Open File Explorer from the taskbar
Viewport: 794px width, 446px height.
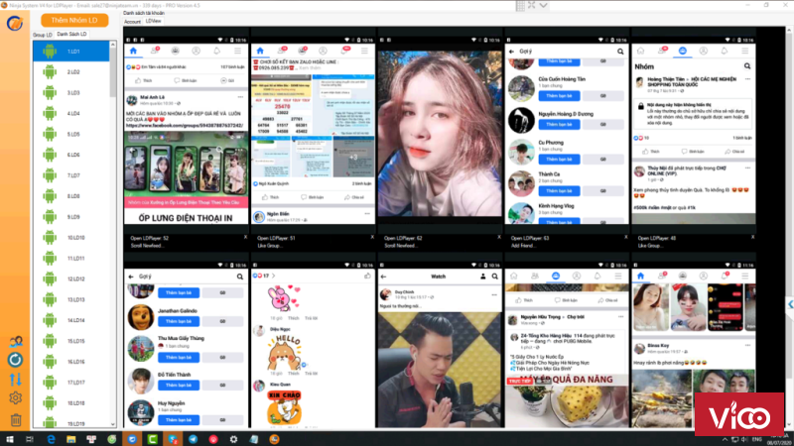pyautogui.click(x=70, y=439)
